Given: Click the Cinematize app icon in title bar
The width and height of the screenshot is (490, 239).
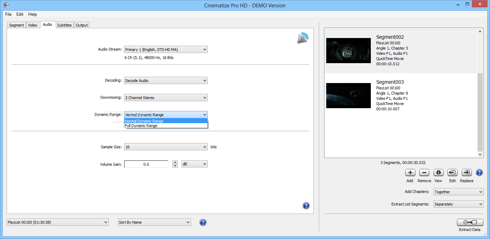Looking at the screenshot, I should click(x=6, y=5).
